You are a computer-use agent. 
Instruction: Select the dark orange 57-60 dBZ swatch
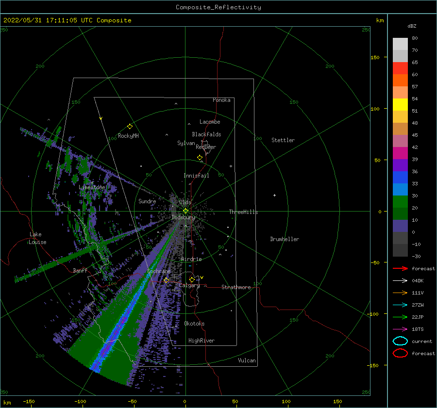400,81
